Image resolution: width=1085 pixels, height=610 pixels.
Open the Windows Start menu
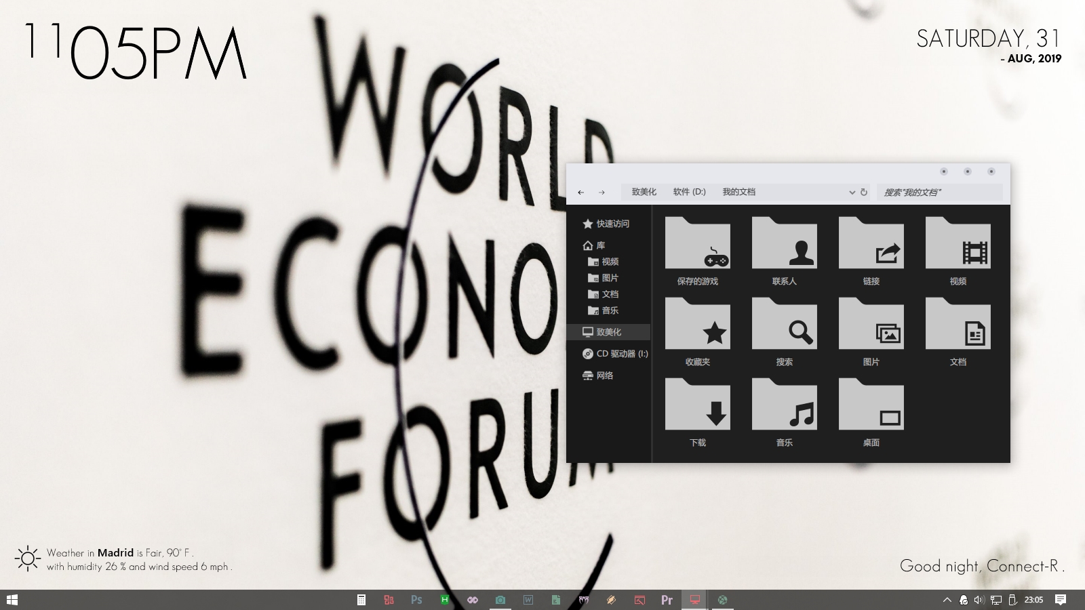(12, 600)
